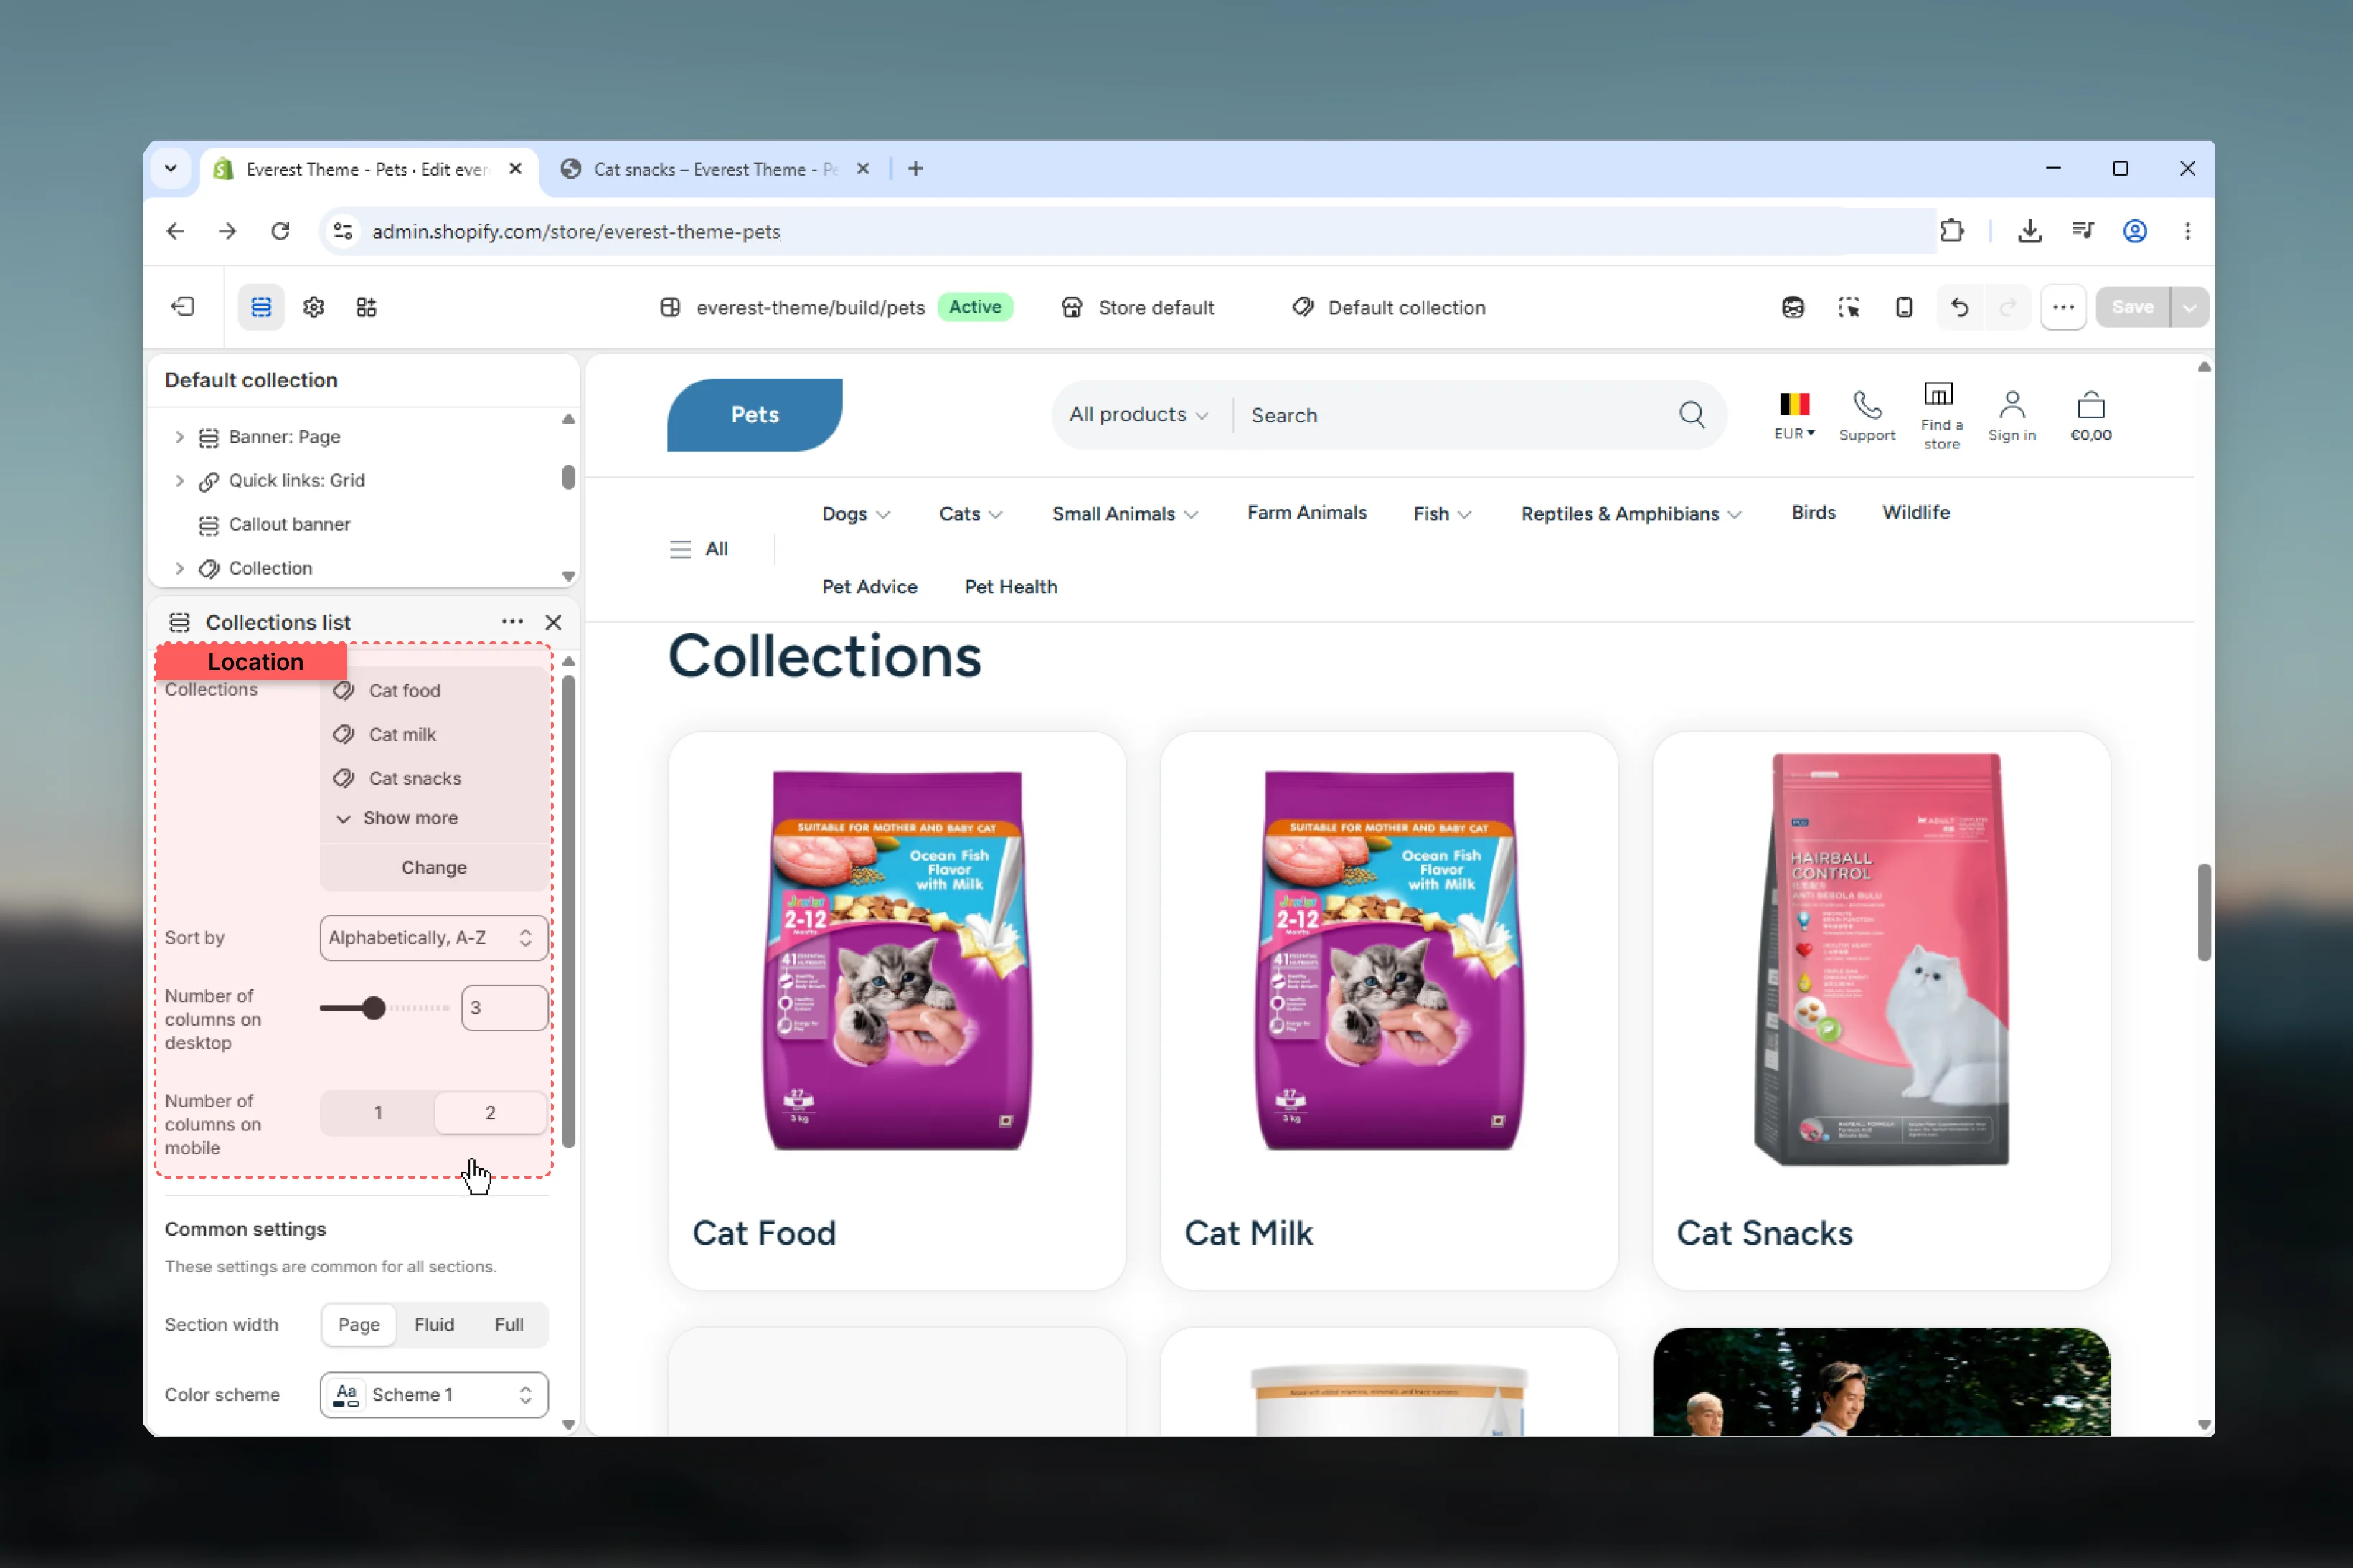Click the browser address bar URL
Viewport: 2353px width, 1568px height.
pos(576,231)
